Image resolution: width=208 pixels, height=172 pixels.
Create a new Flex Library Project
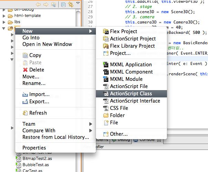point(131,46)
